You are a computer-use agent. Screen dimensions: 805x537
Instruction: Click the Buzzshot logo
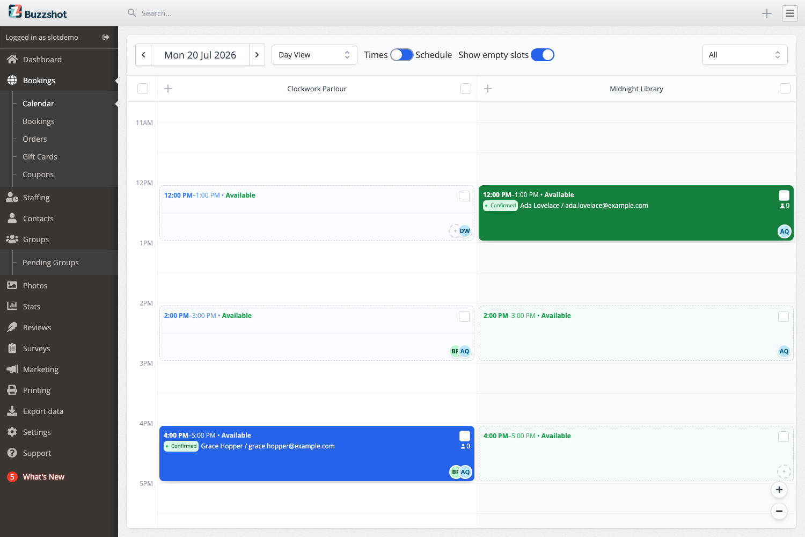point(38,12)
